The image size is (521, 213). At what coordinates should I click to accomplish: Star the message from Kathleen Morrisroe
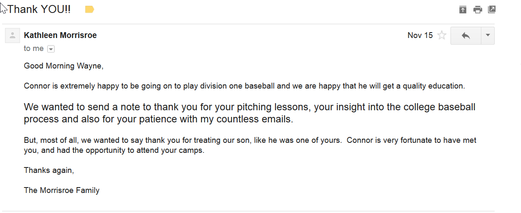pos(442,35)
